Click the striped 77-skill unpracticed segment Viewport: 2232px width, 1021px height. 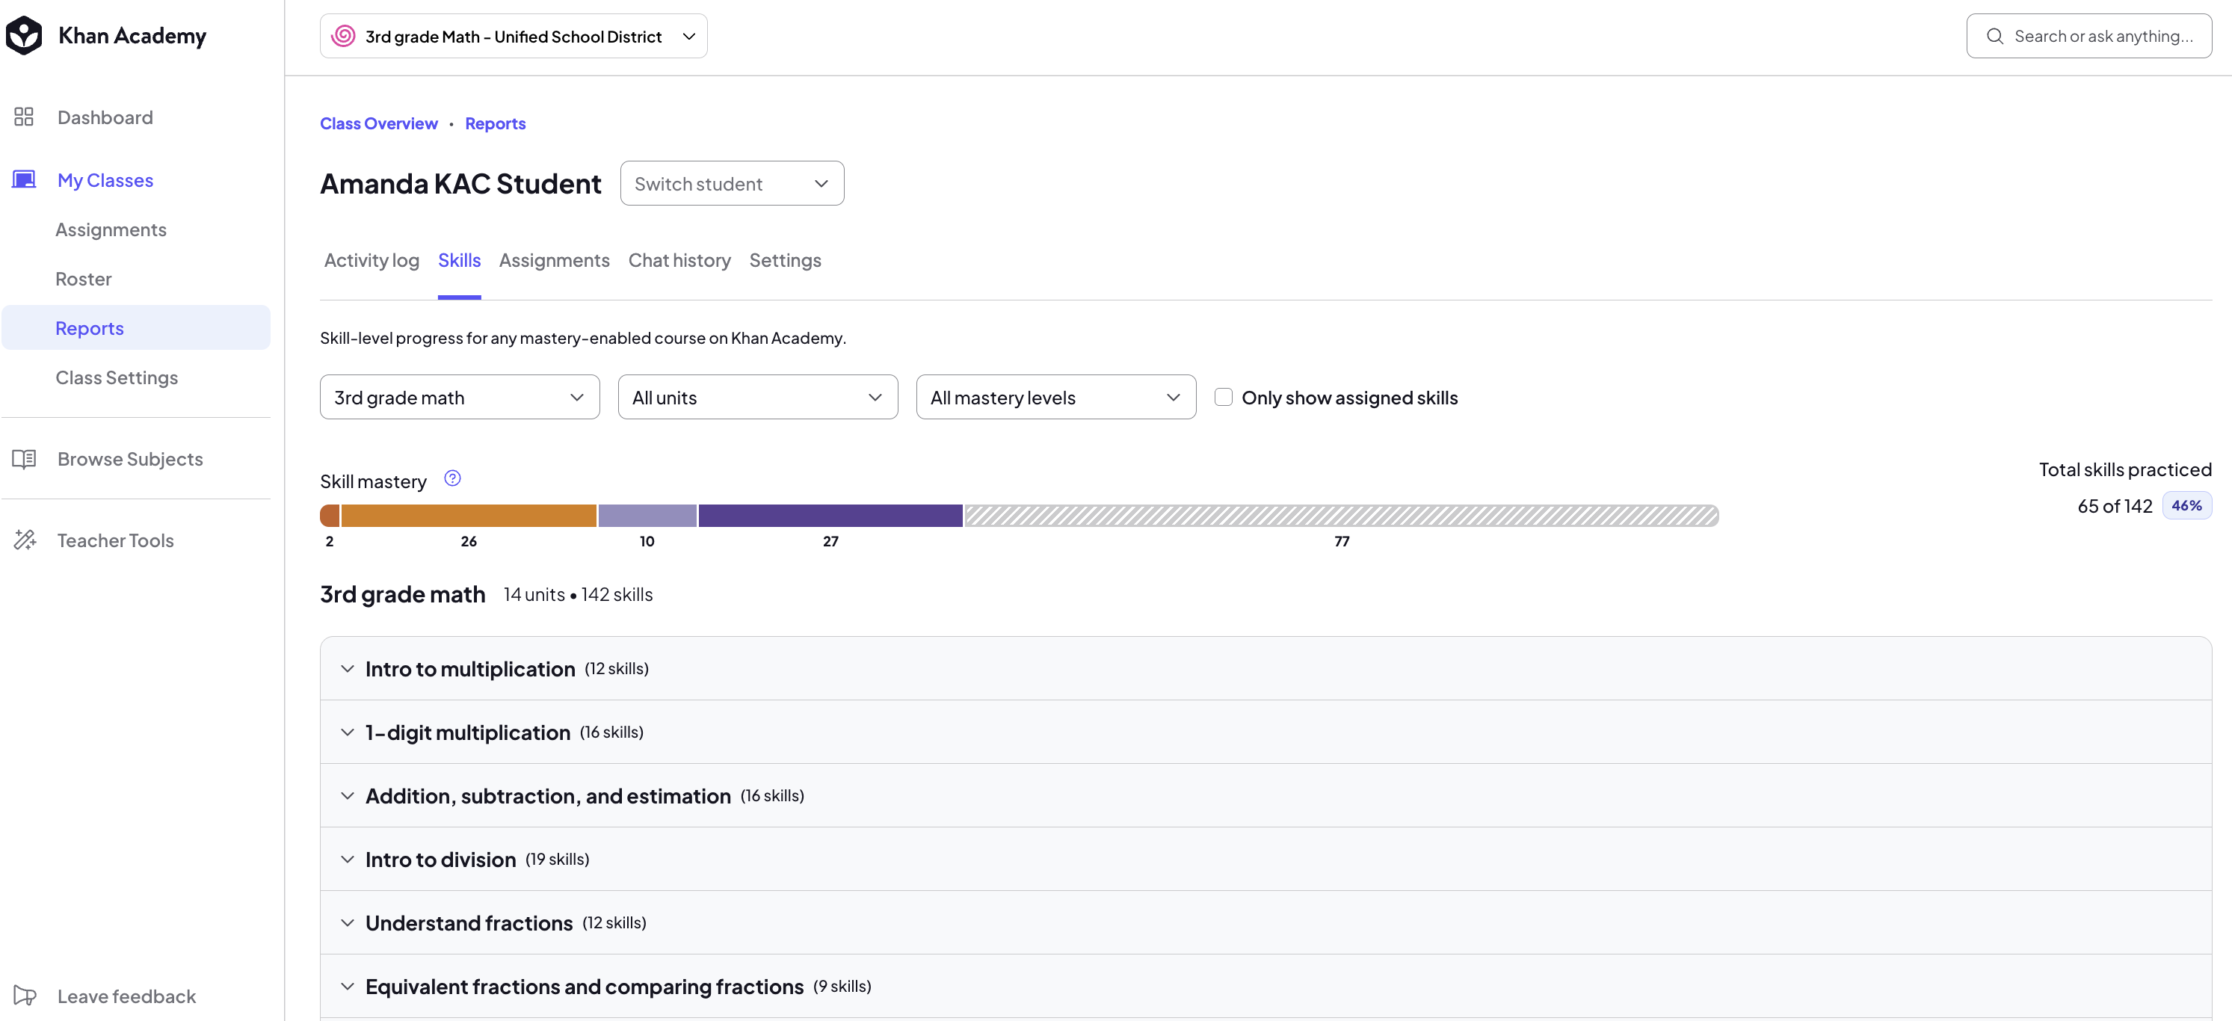1341,516
